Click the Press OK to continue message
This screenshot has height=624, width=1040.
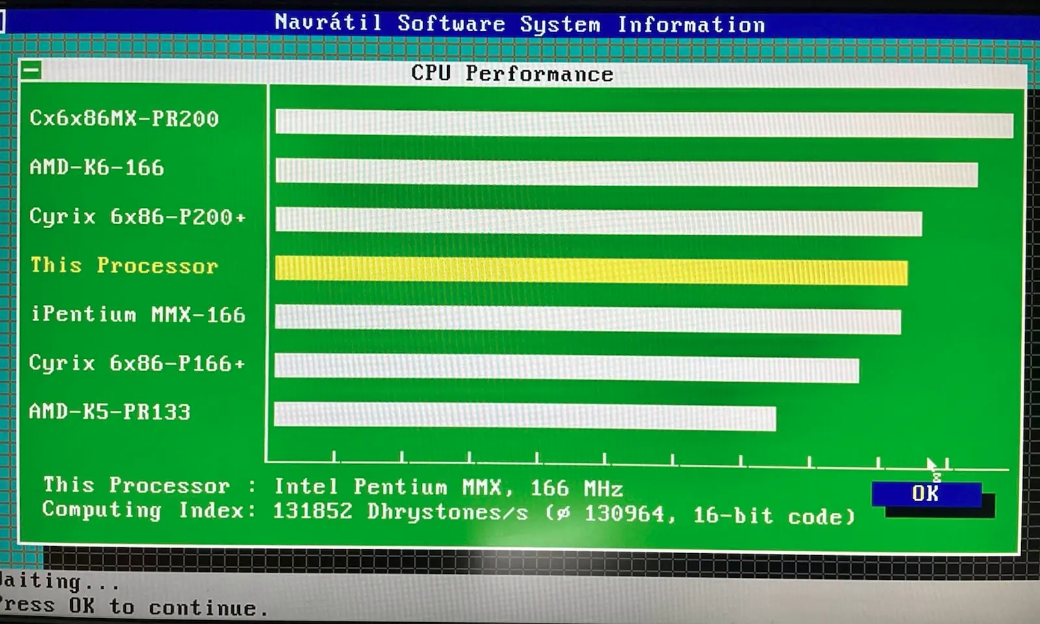coord(133,606)
